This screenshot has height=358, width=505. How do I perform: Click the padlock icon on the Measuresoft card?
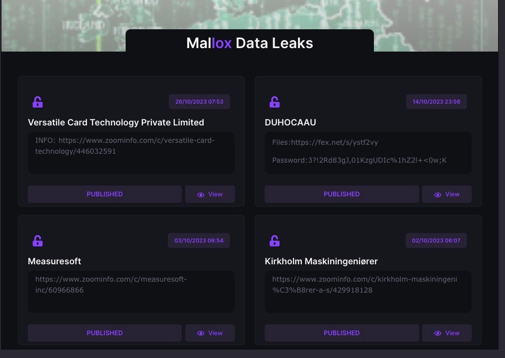point(38,241)
